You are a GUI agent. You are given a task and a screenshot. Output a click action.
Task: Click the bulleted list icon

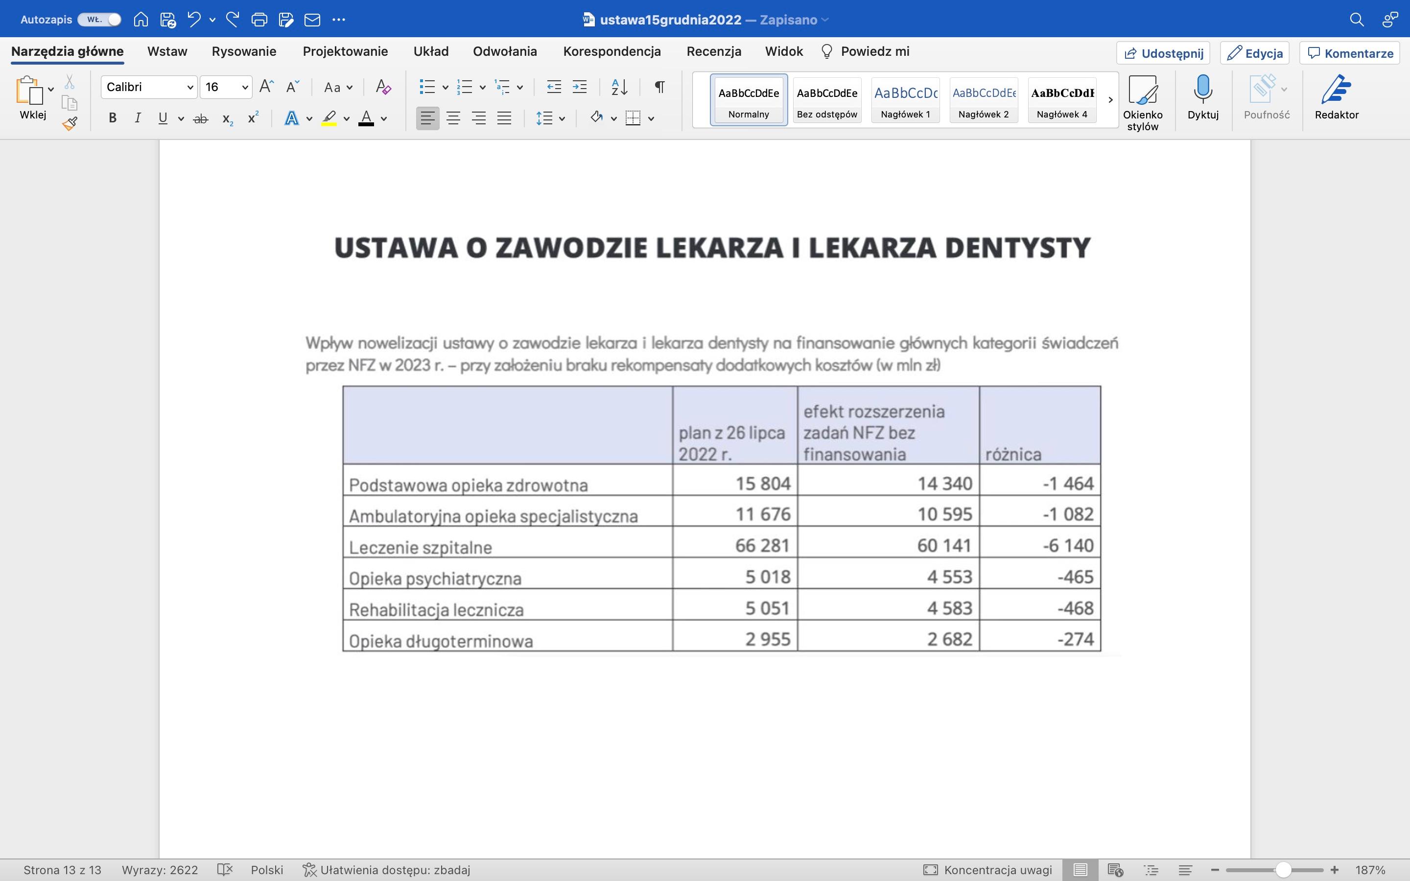[427, 87]
